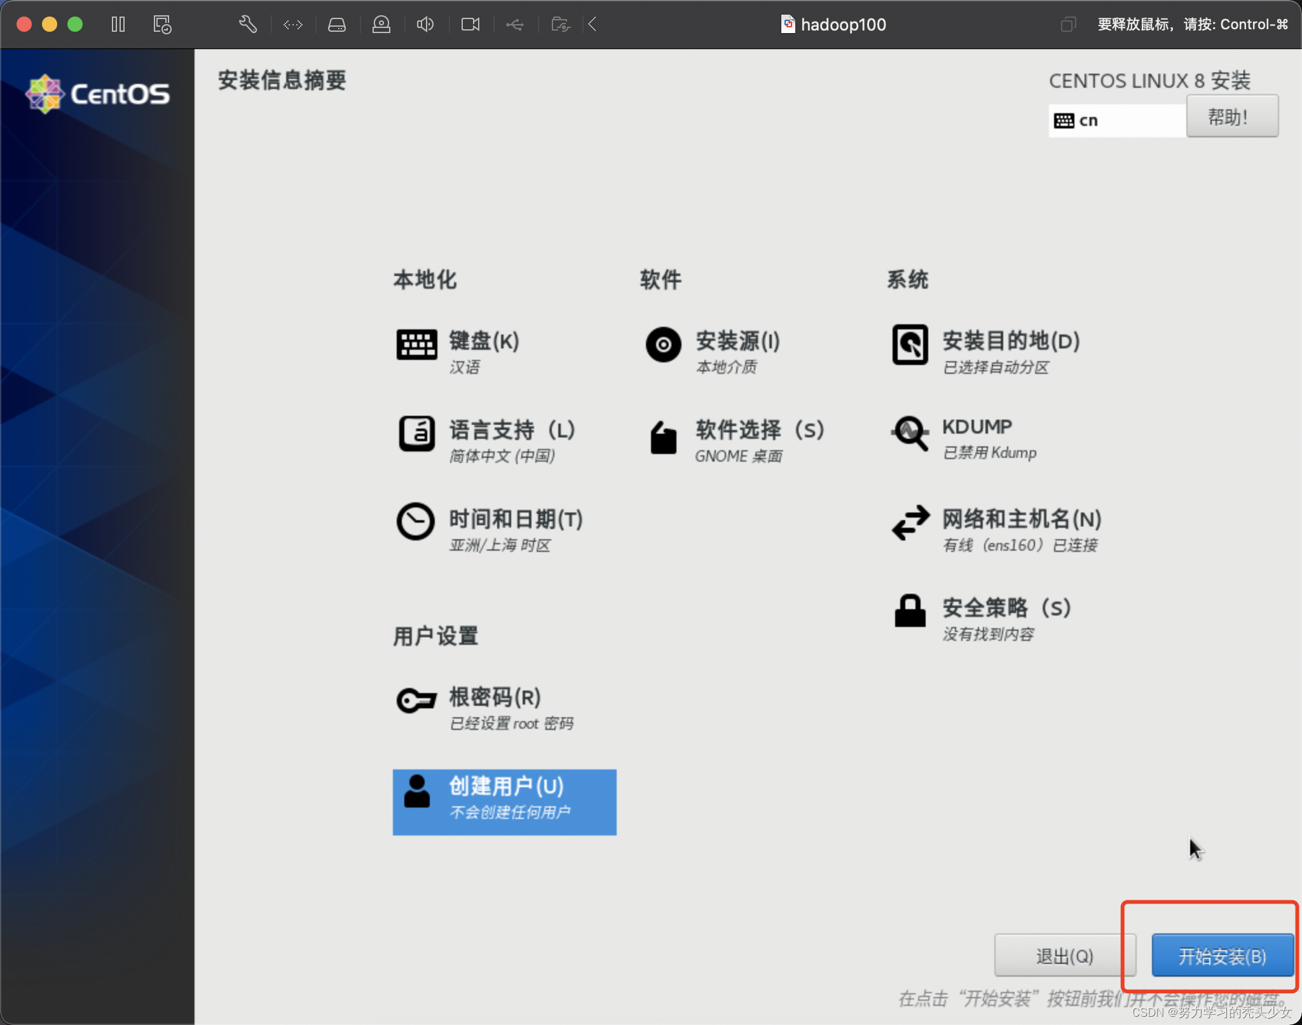Open 创建用户(U) user creation
The image size is (1302, 1025).
[506, 786]
